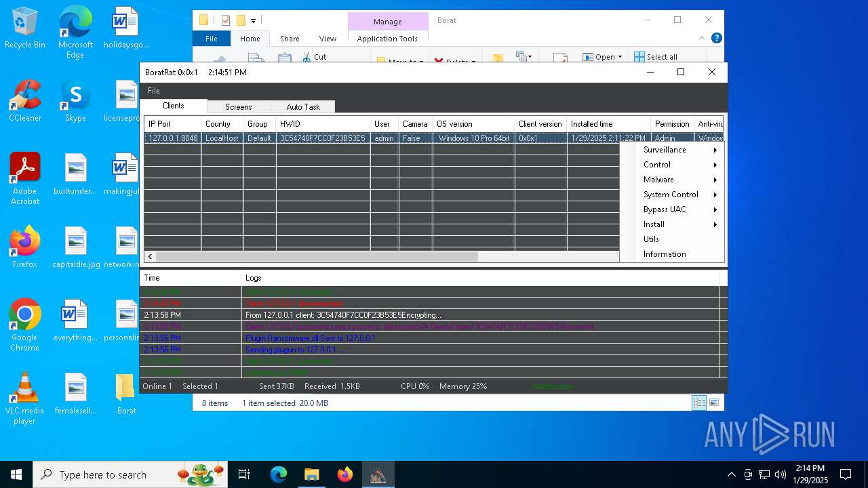
Task: Click the Windows 10 Pro 64bit cell
Action: click(474, 138)
